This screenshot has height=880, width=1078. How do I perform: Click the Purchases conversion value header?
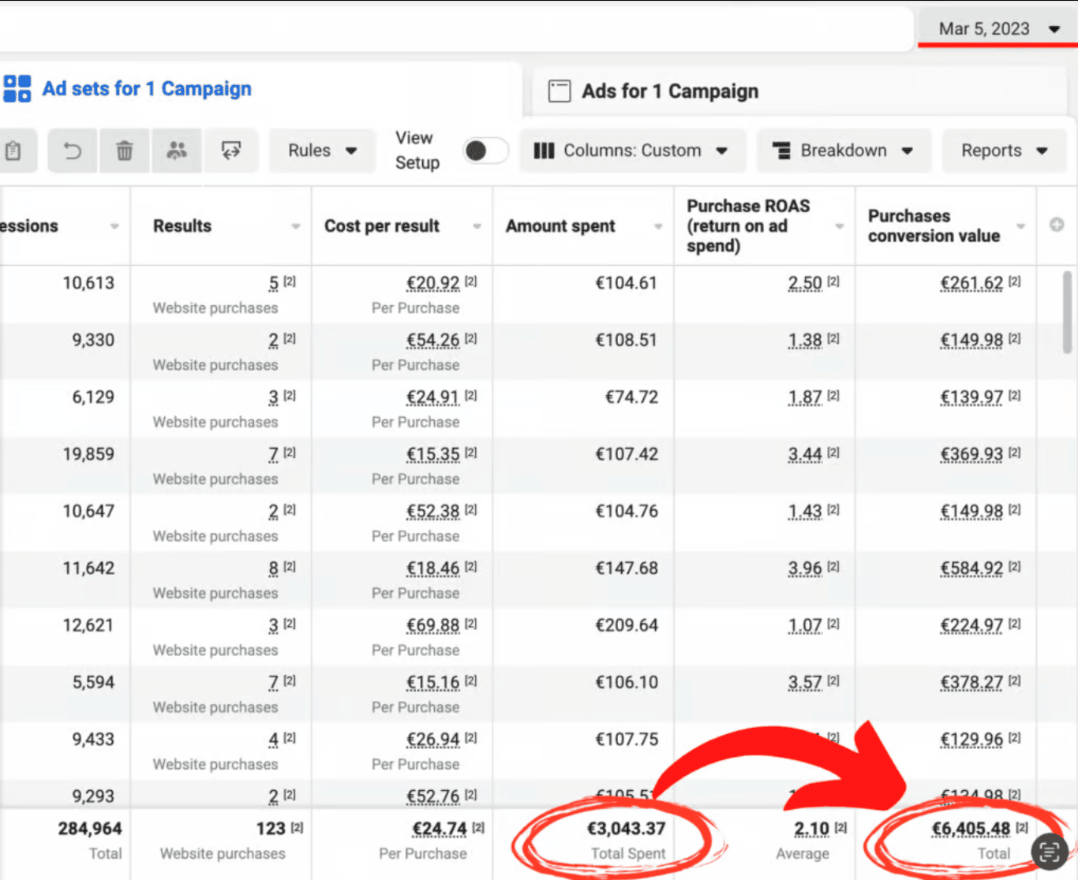tap(934, 226)
